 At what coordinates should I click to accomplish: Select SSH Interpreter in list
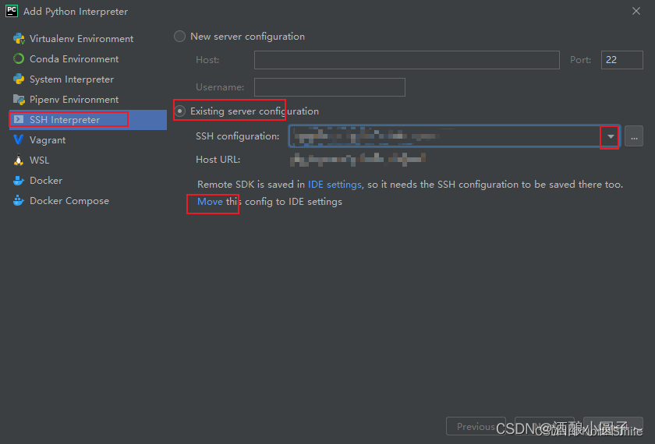click(x=87, y=120)
